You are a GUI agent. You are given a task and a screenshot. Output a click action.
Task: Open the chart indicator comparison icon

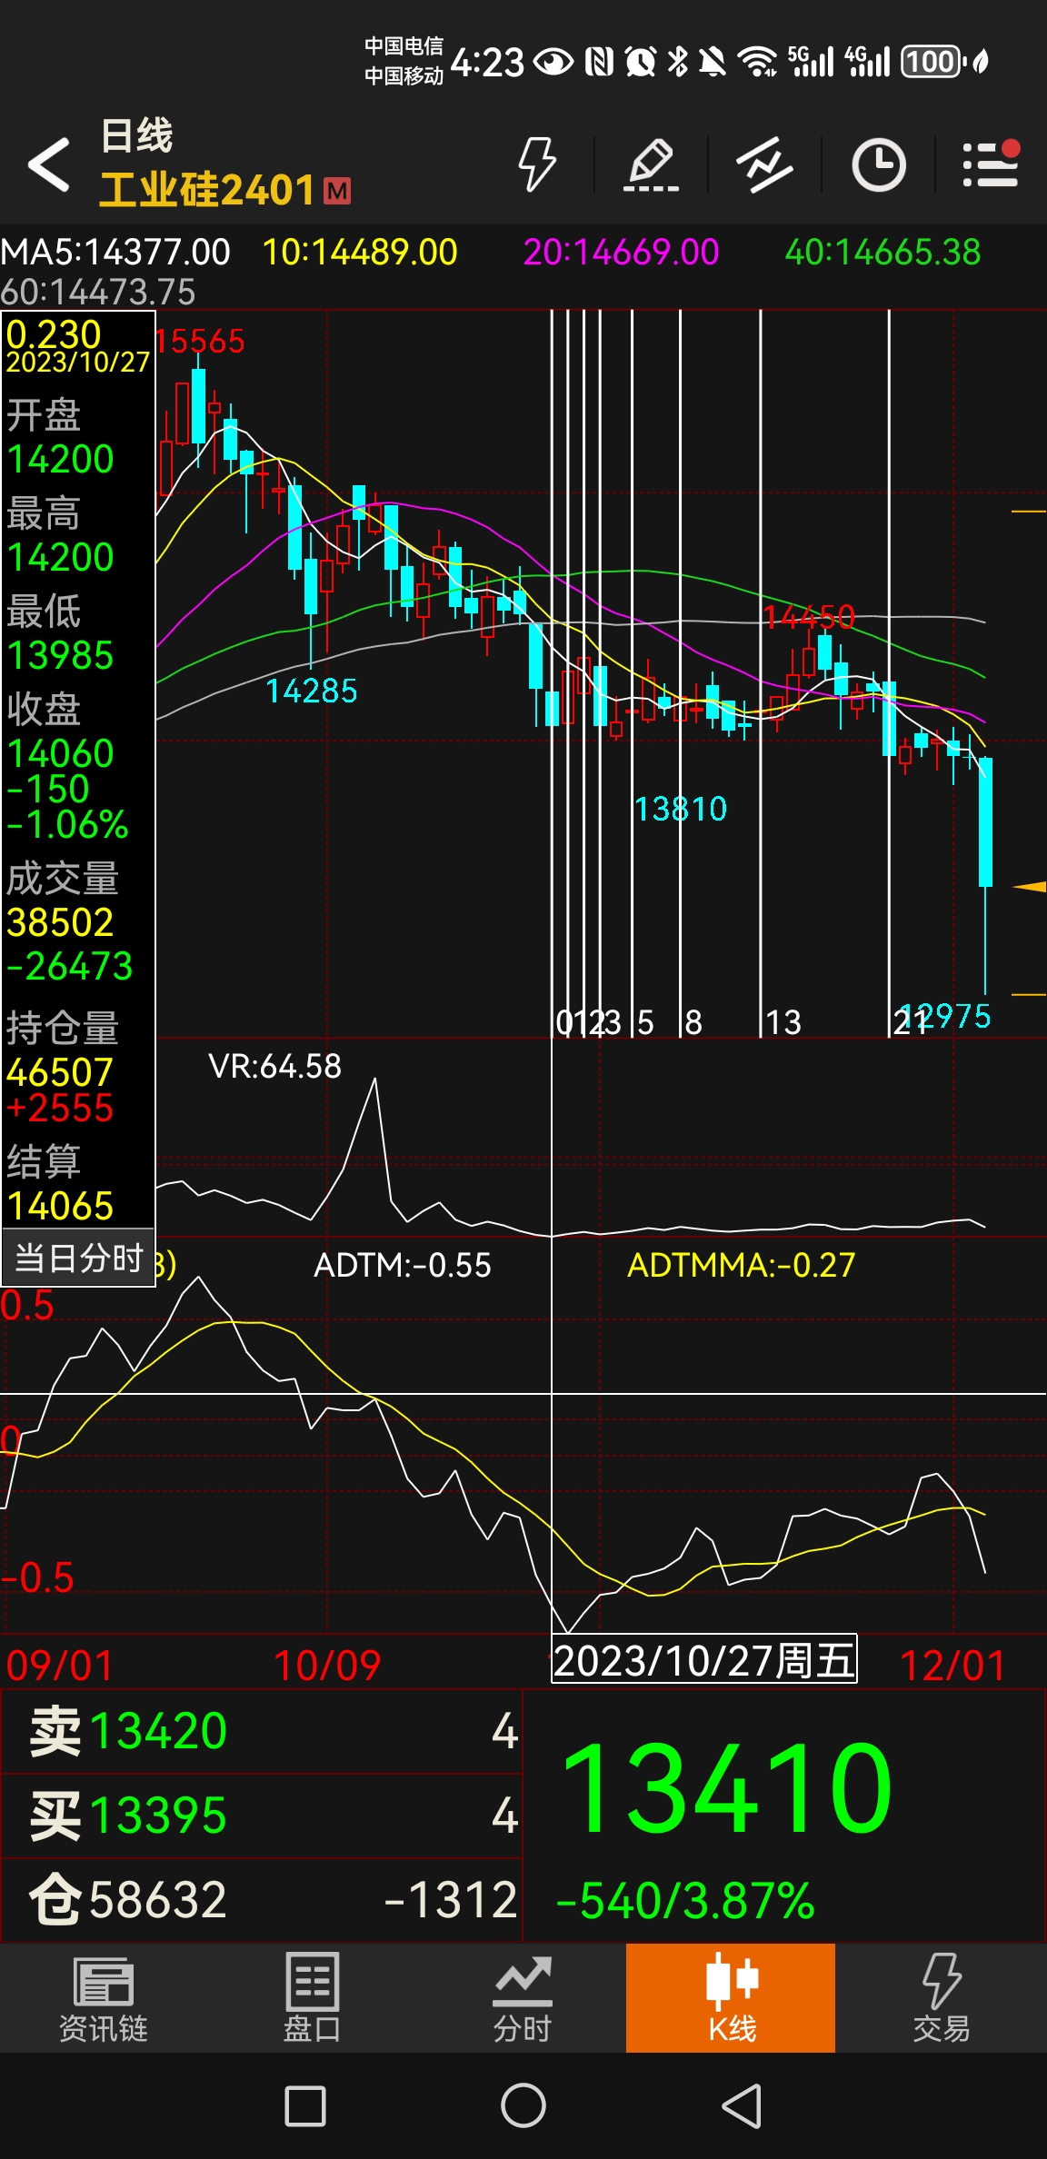click(764, 164)
